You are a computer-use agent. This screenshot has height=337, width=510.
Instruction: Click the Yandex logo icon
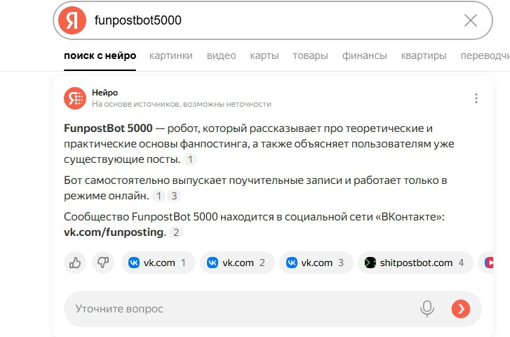72,20
